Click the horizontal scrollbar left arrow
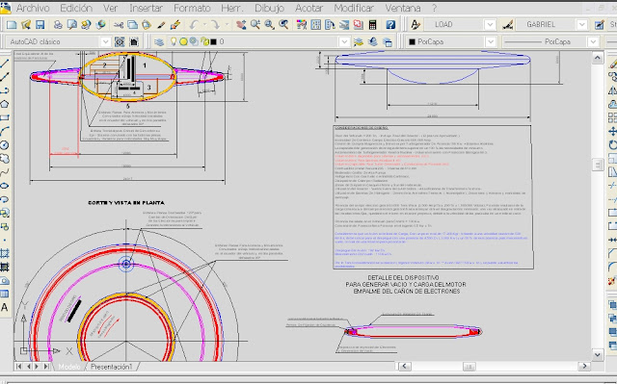This screenshot has height=384, width=617. [x=405, y=367]
